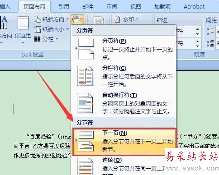Click the 分页符 page break icon
This screenshot has height=175, width=219.
86,49
